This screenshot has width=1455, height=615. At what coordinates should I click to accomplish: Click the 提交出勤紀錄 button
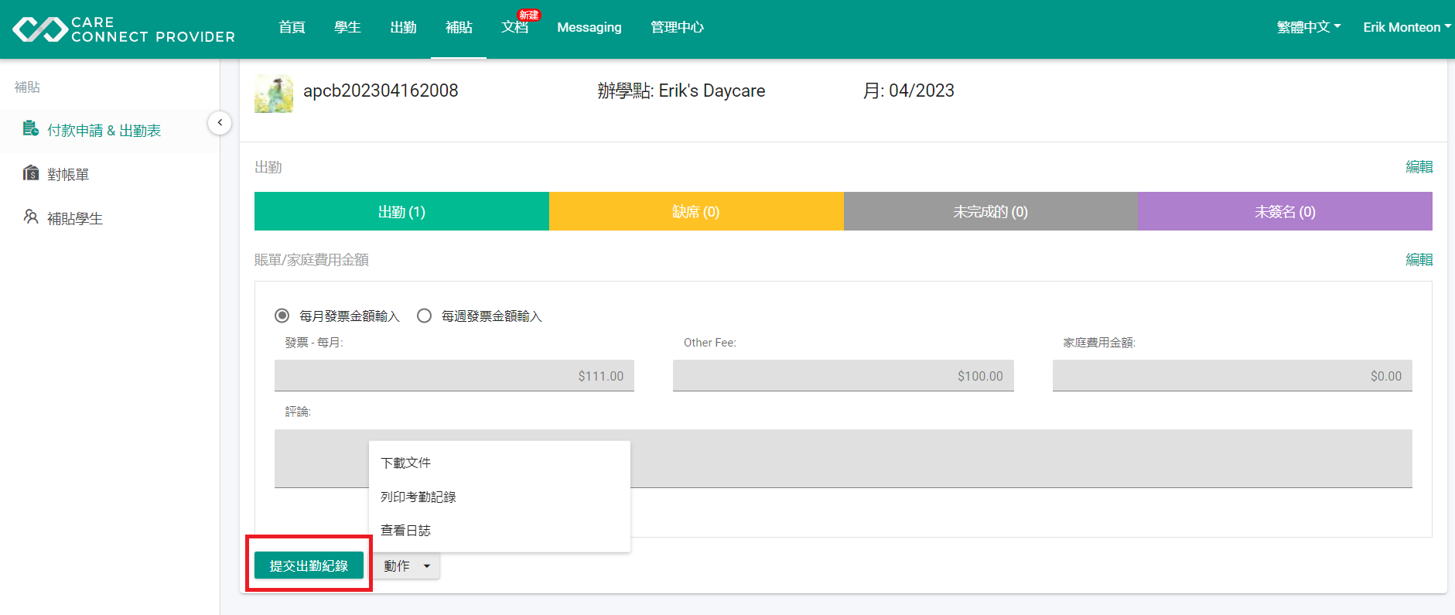pos(309,566)
